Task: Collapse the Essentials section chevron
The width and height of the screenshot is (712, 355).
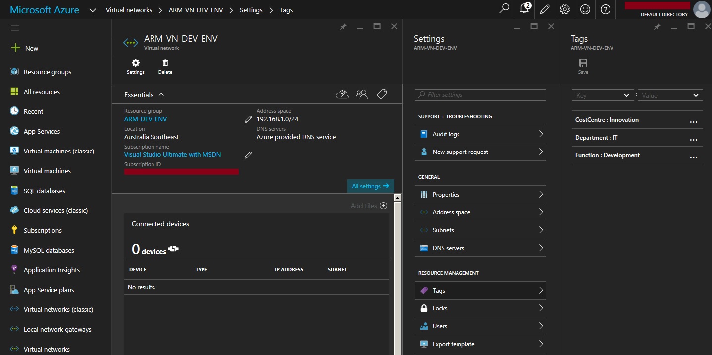Action: [161, 95]
